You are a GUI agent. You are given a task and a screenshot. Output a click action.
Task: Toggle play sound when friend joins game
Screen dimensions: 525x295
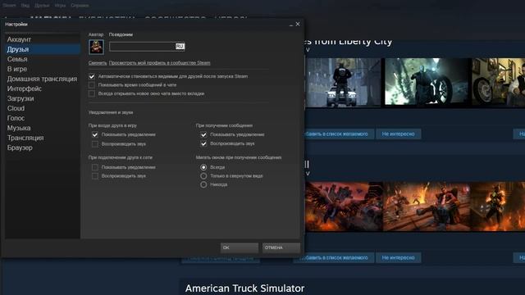click(95, 144)
